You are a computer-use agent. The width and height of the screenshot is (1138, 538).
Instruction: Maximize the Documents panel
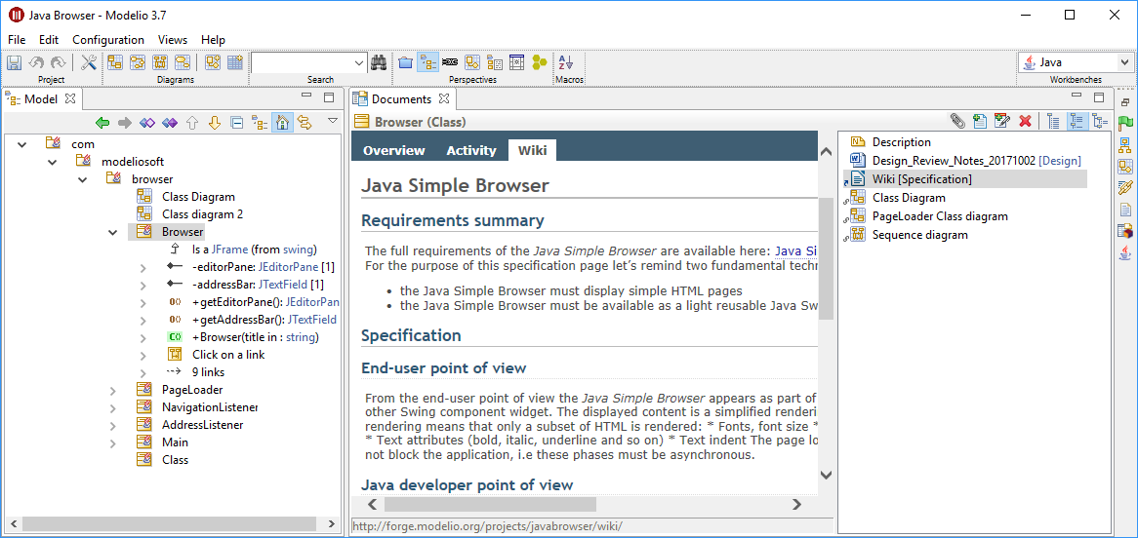(1099, 97)
